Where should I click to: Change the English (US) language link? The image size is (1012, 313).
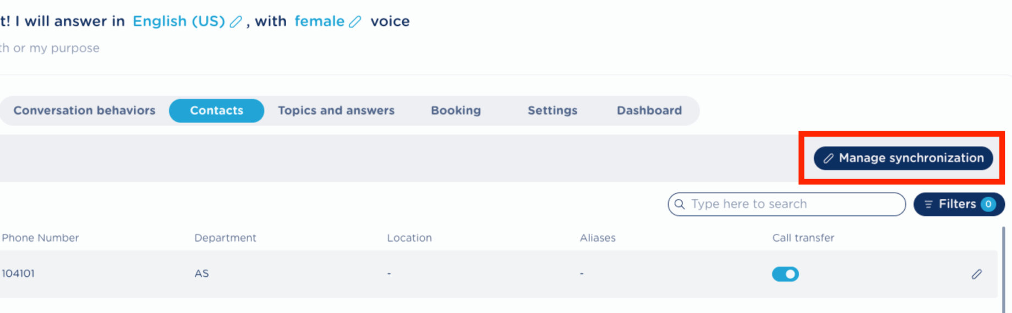click(178, 21)
